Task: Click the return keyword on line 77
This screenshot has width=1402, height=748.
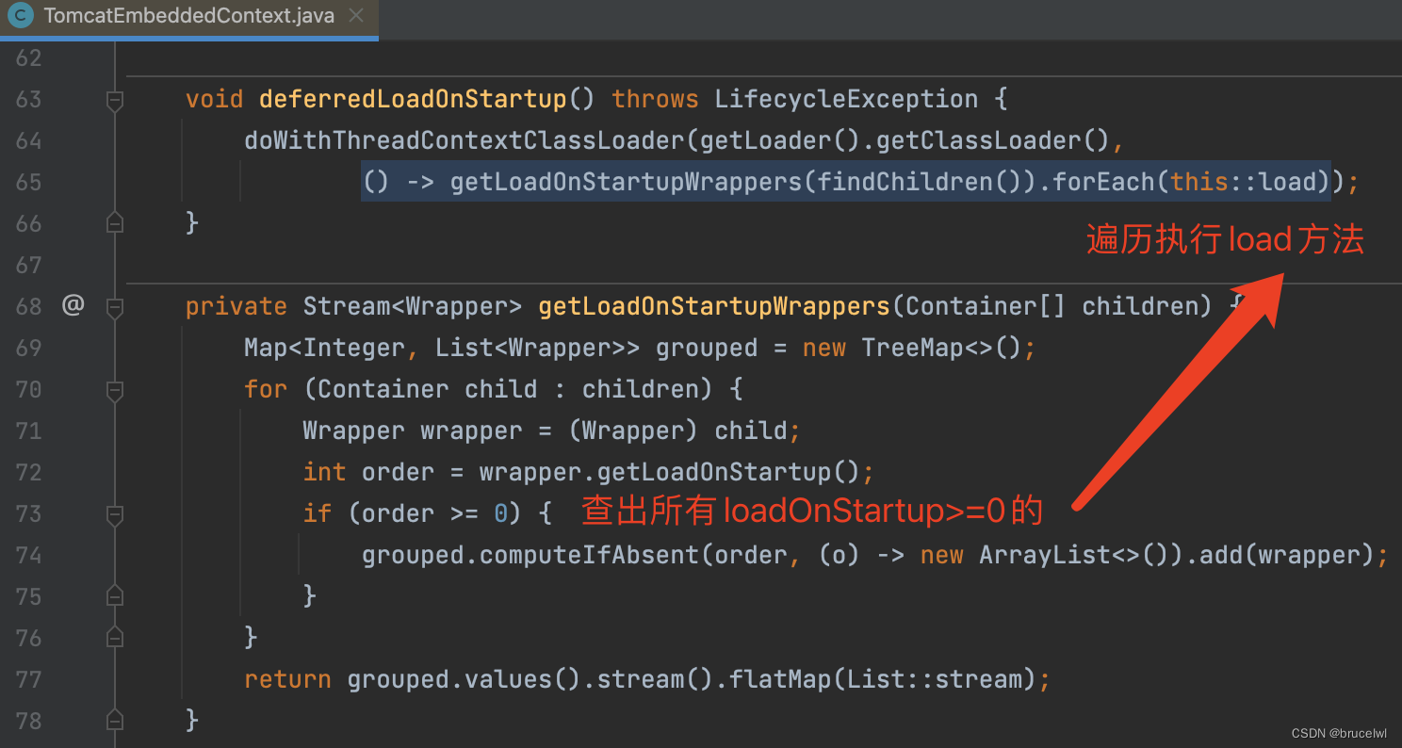Action: pos(287,679)
